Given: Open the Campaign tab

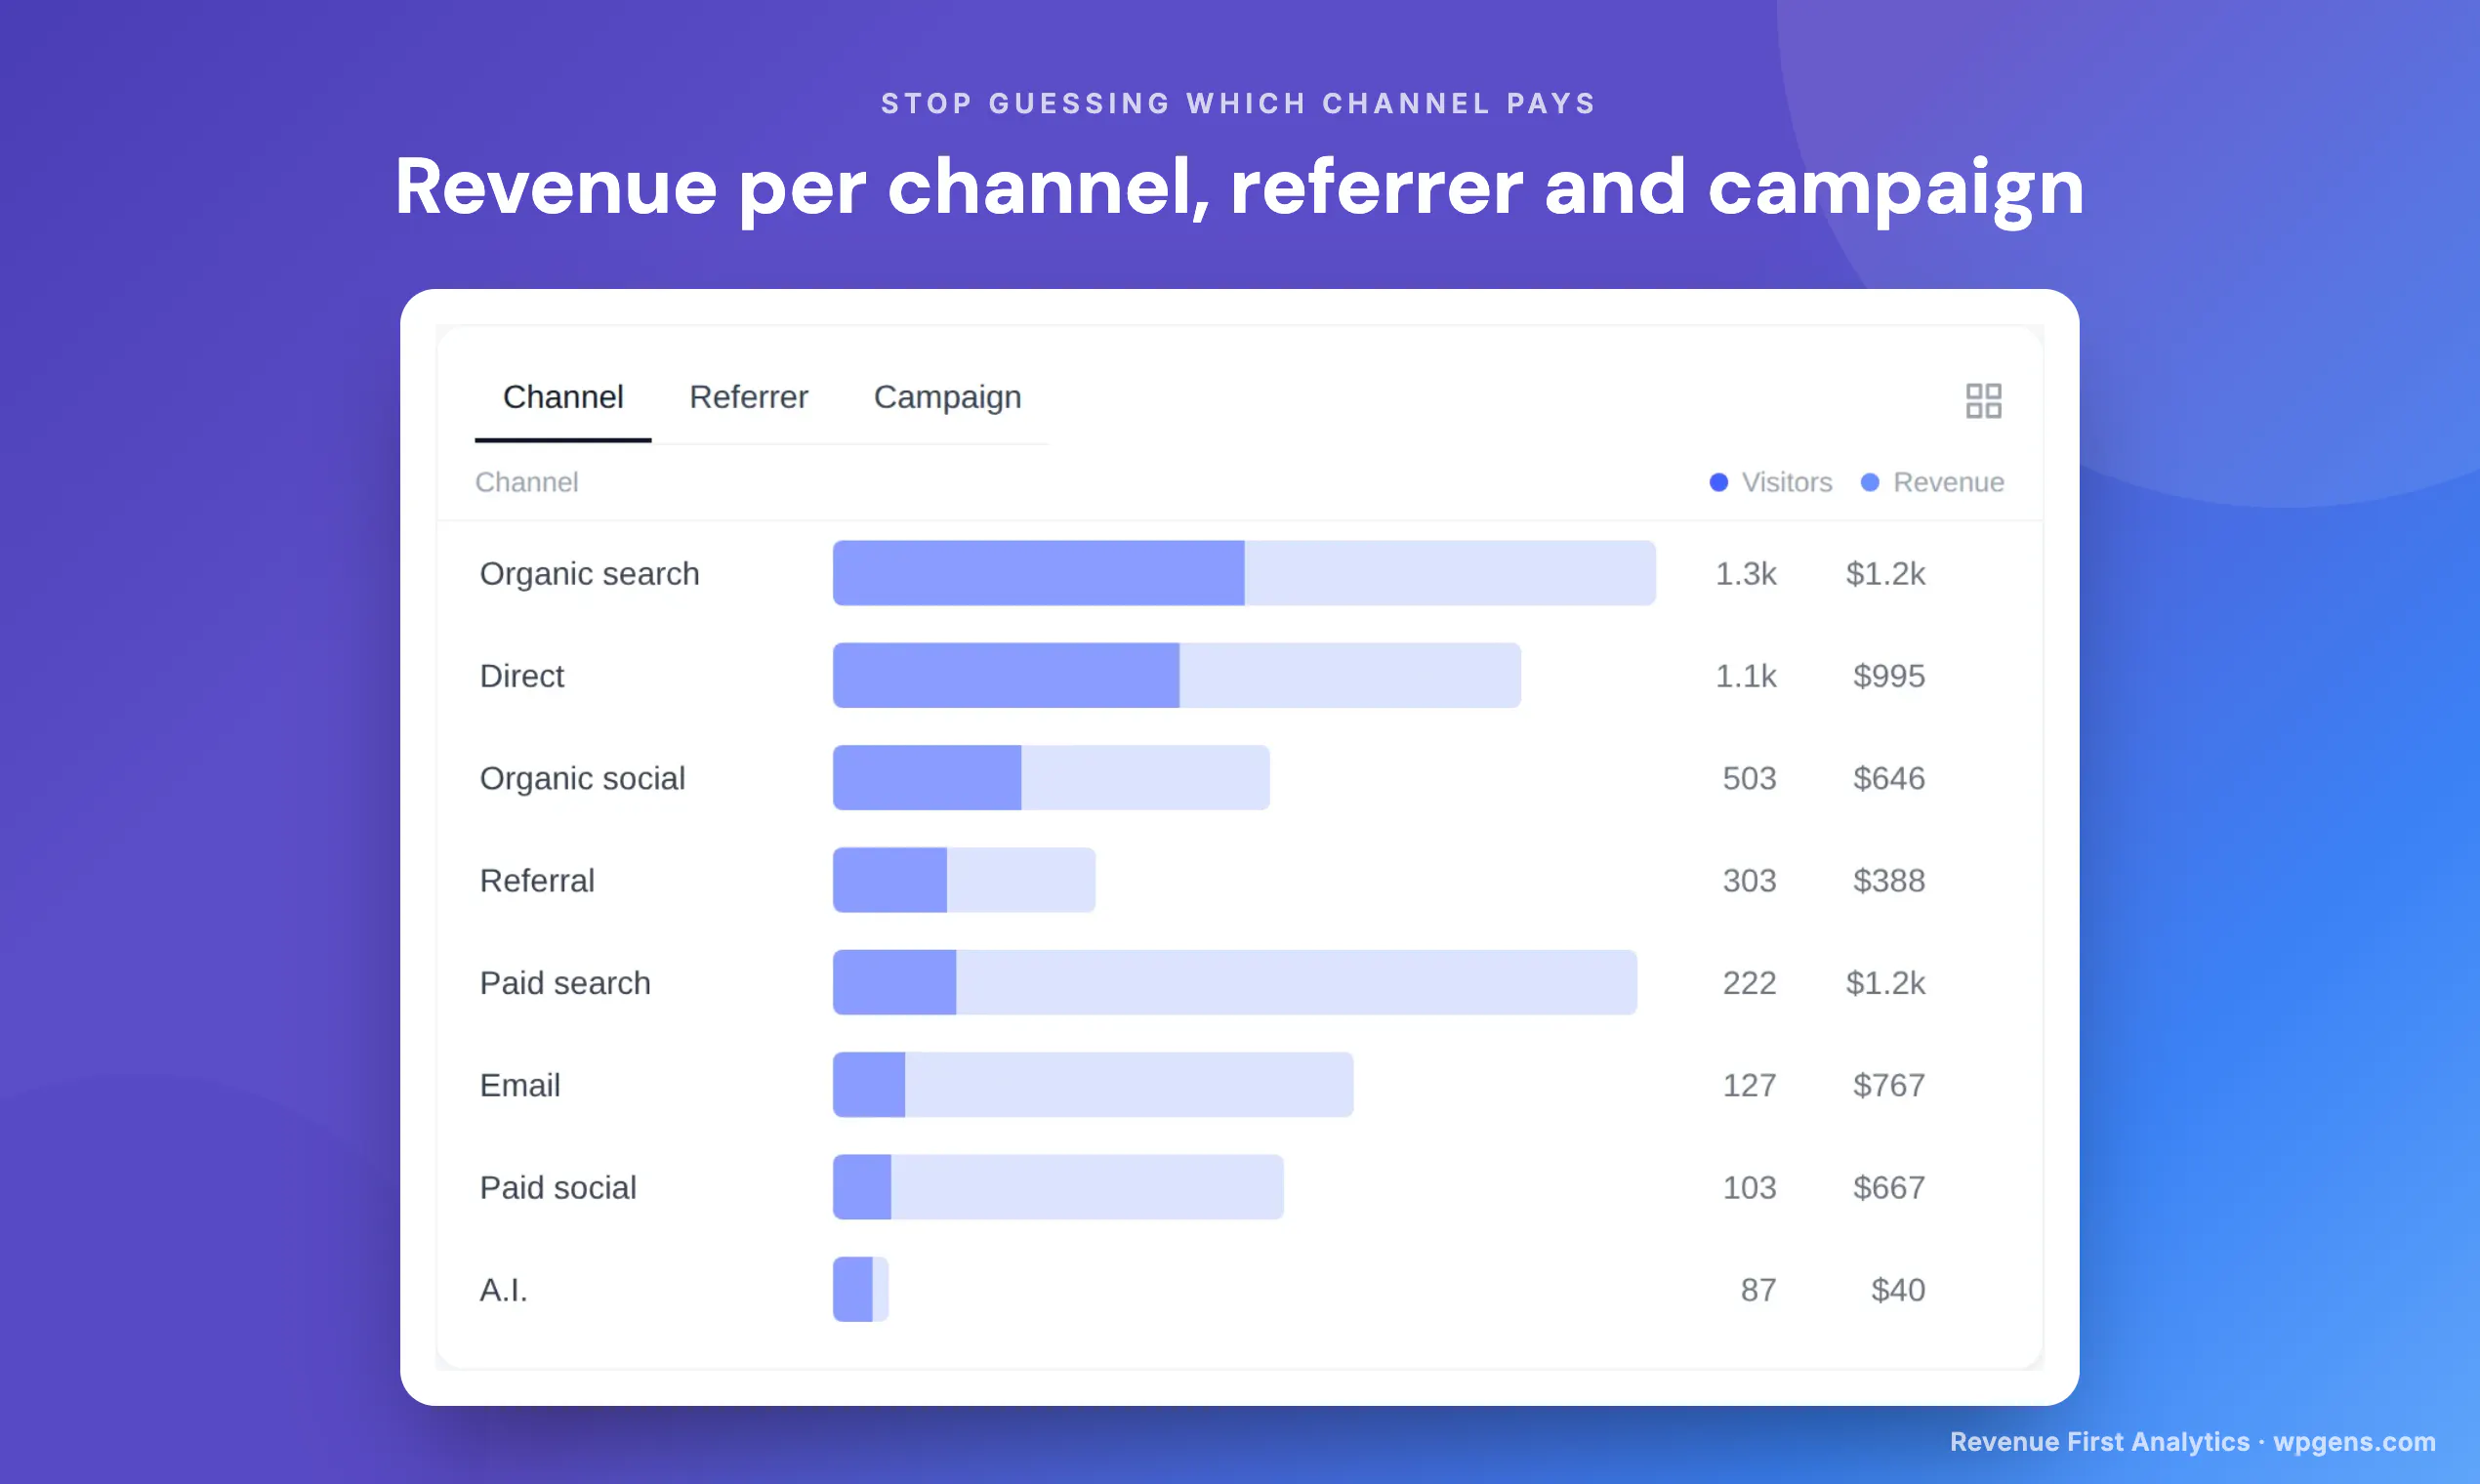Looking at the screenshot, I should coord(947,398).
